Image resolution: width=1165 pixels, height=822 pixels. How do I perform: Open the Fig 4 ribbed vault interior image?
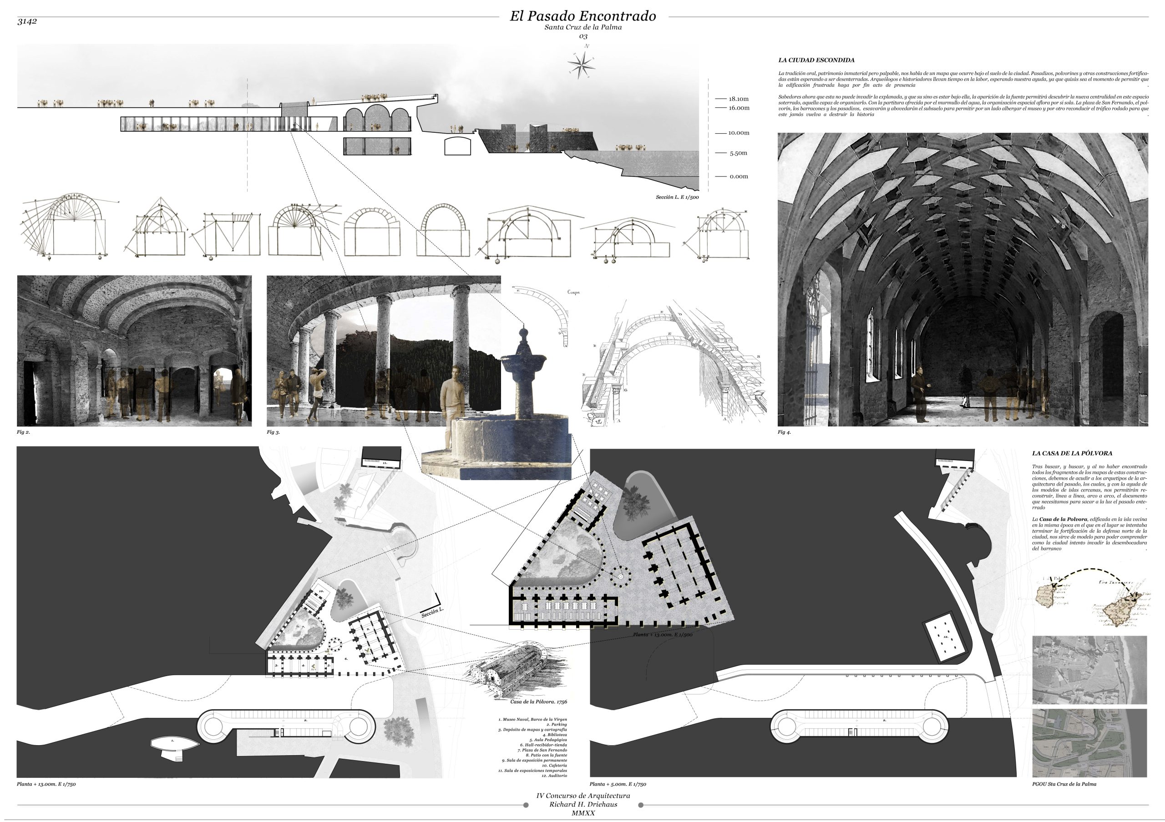[962, 279]
